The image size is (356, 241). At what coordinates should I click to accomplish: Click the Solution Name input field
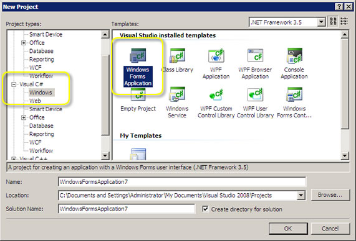click(x=127, y=209)
